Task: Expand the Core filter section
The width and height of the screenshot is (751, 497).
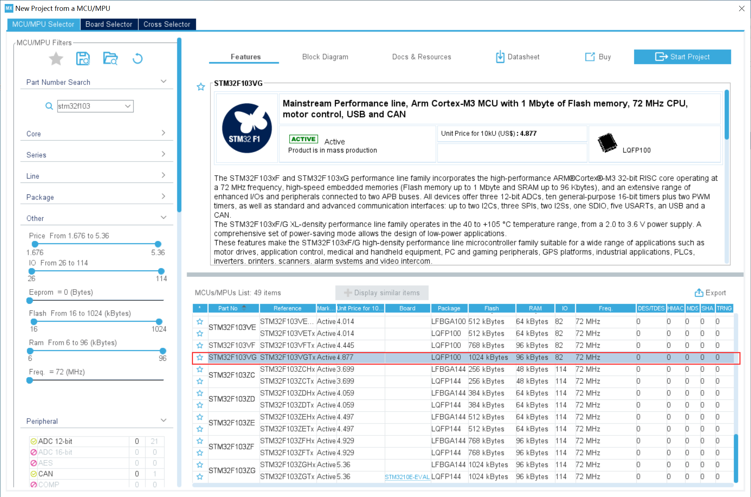Action: click(163, 133)
